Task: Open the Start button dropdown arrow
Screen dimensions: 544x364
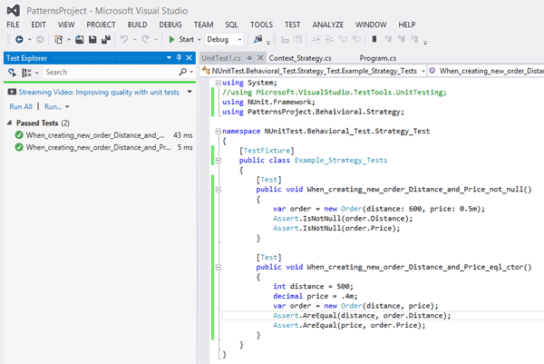Action: pos(199,40)
